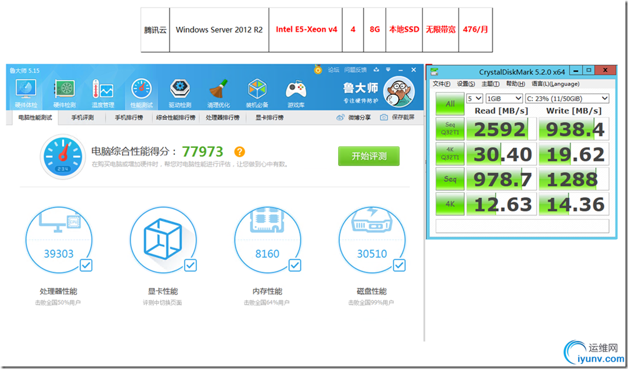The height and width of the screenshot is (369, 628).
Task: Click the 磁盘性能 disk circle icon
Action: point(372,240)
